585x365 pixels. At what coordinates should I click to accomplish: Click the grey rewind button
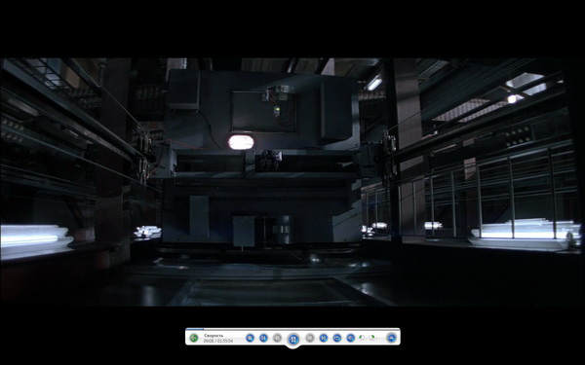pyautogui.click(x=277, y=338)
